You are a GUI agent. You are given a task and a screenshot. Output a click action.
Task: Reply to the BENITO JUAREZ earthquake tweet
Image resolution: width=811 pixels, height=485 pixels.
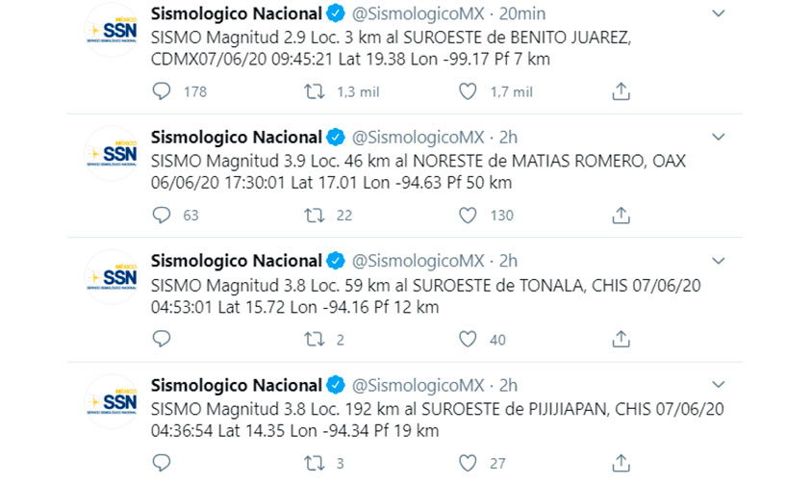[162, 91]
